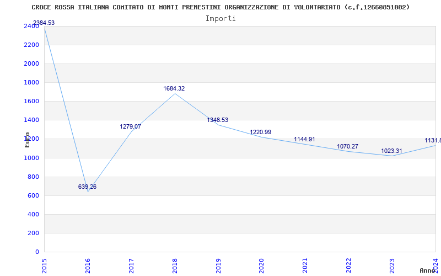Click the 2020 x-axis year label

click(261, 266)
